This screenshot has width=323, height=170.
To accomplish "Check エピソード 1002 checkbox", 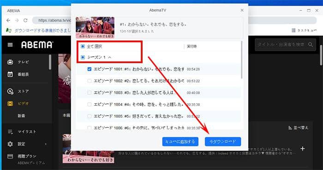I will click(89, 81).
